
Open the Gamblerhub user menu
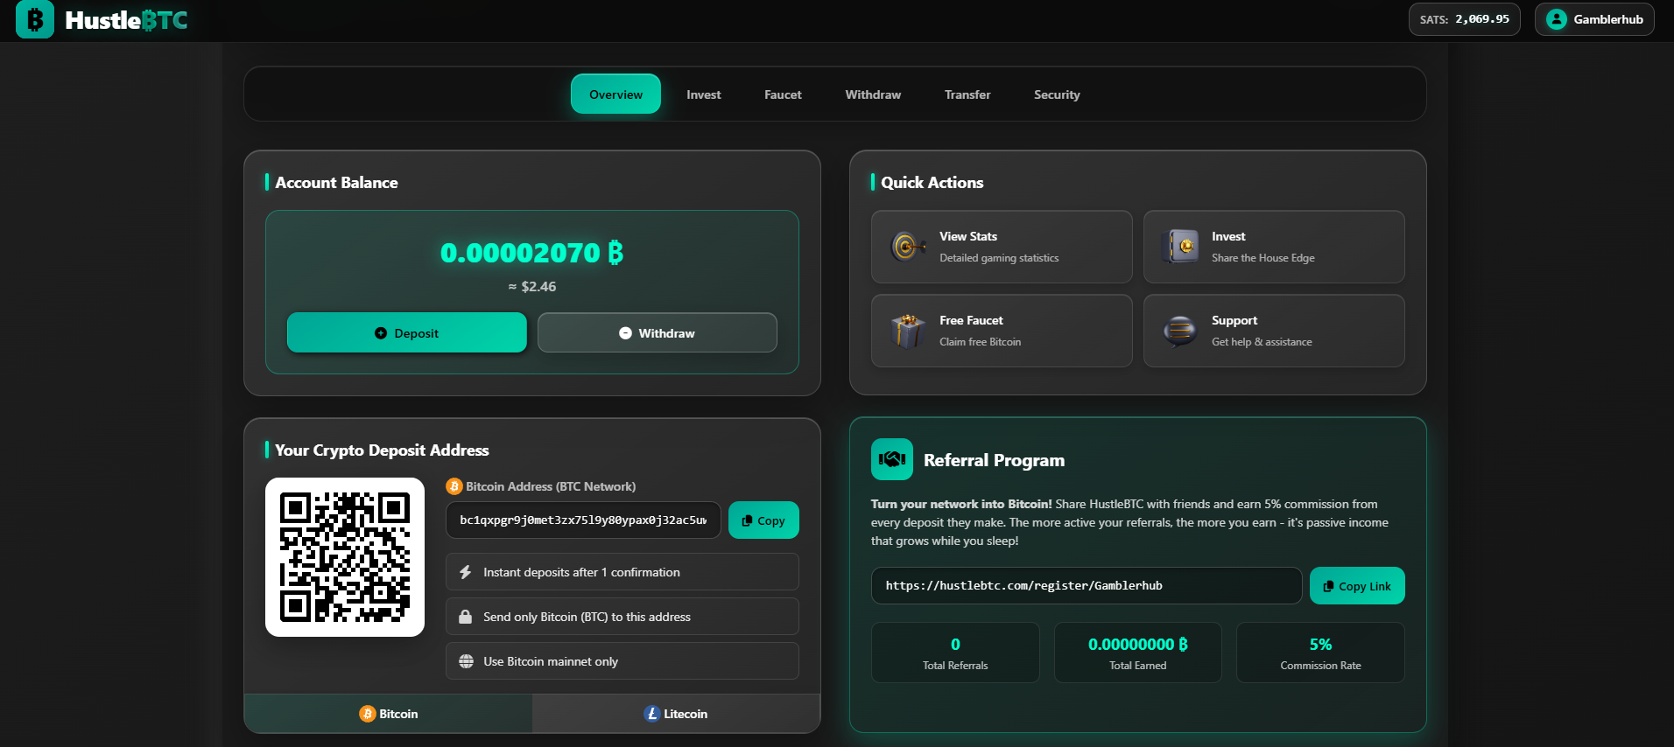pos(1594,19)
